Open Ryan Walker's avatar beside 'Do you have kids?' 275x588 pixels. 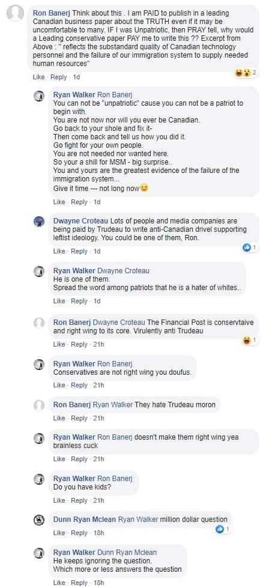39,479
